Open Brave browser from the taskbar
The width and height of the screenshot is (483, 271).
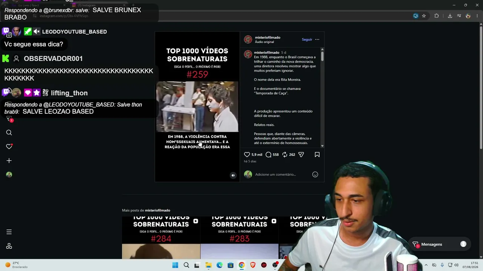(x=253, y=265)
